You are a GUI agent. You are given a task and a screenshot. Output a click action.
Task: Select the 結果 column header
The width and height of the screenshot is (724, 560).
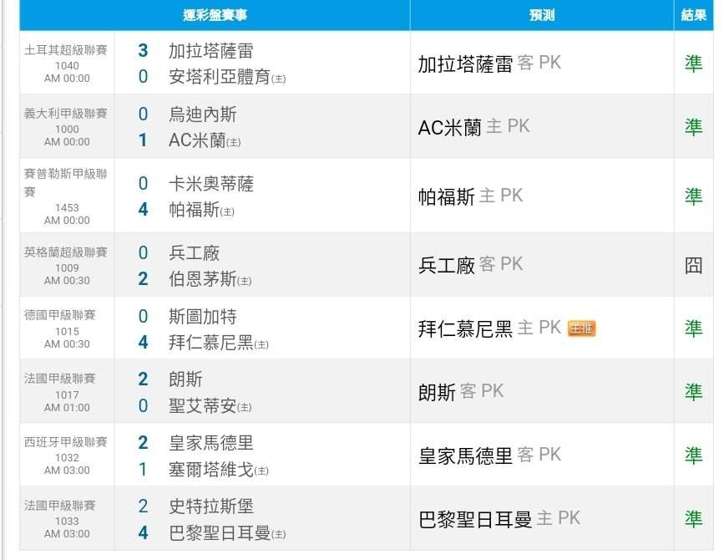click(694, 16)
